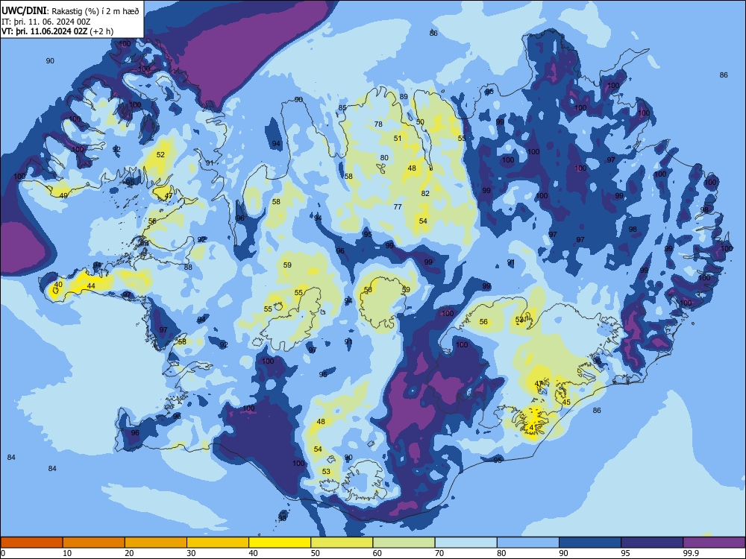Viewport: 746px width, 559px height.
Task: Click the title text 'UWC/DINI: Rakastig (%) í 2 m hæð'
Action: pos(70,10)
